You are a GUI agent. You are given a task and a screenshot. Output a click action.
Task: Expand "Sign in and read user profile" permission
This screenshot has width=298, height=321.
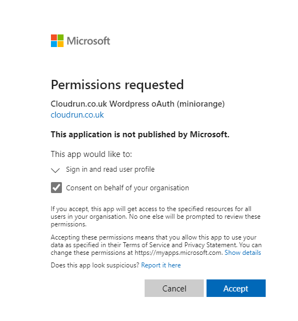pos(110,170)
